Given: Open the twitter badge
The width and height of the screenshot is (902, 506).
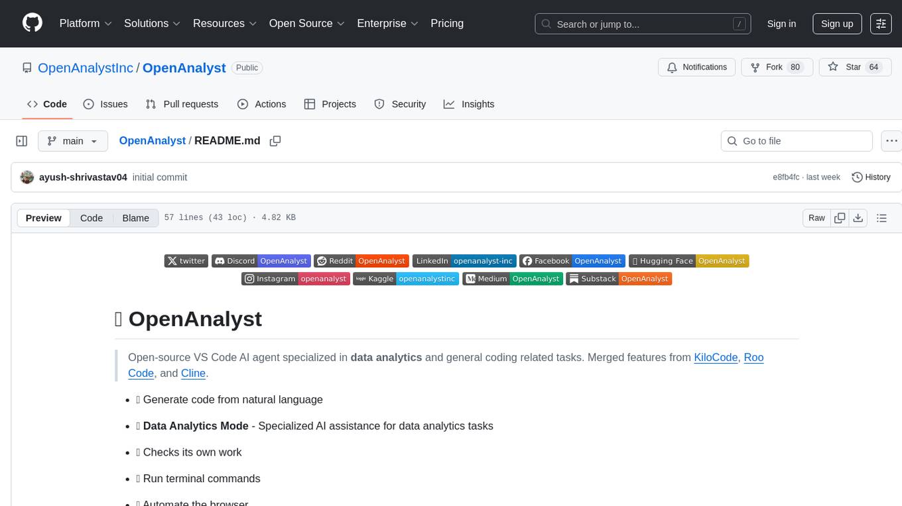Looking at the screenshot, I should 186,261.
